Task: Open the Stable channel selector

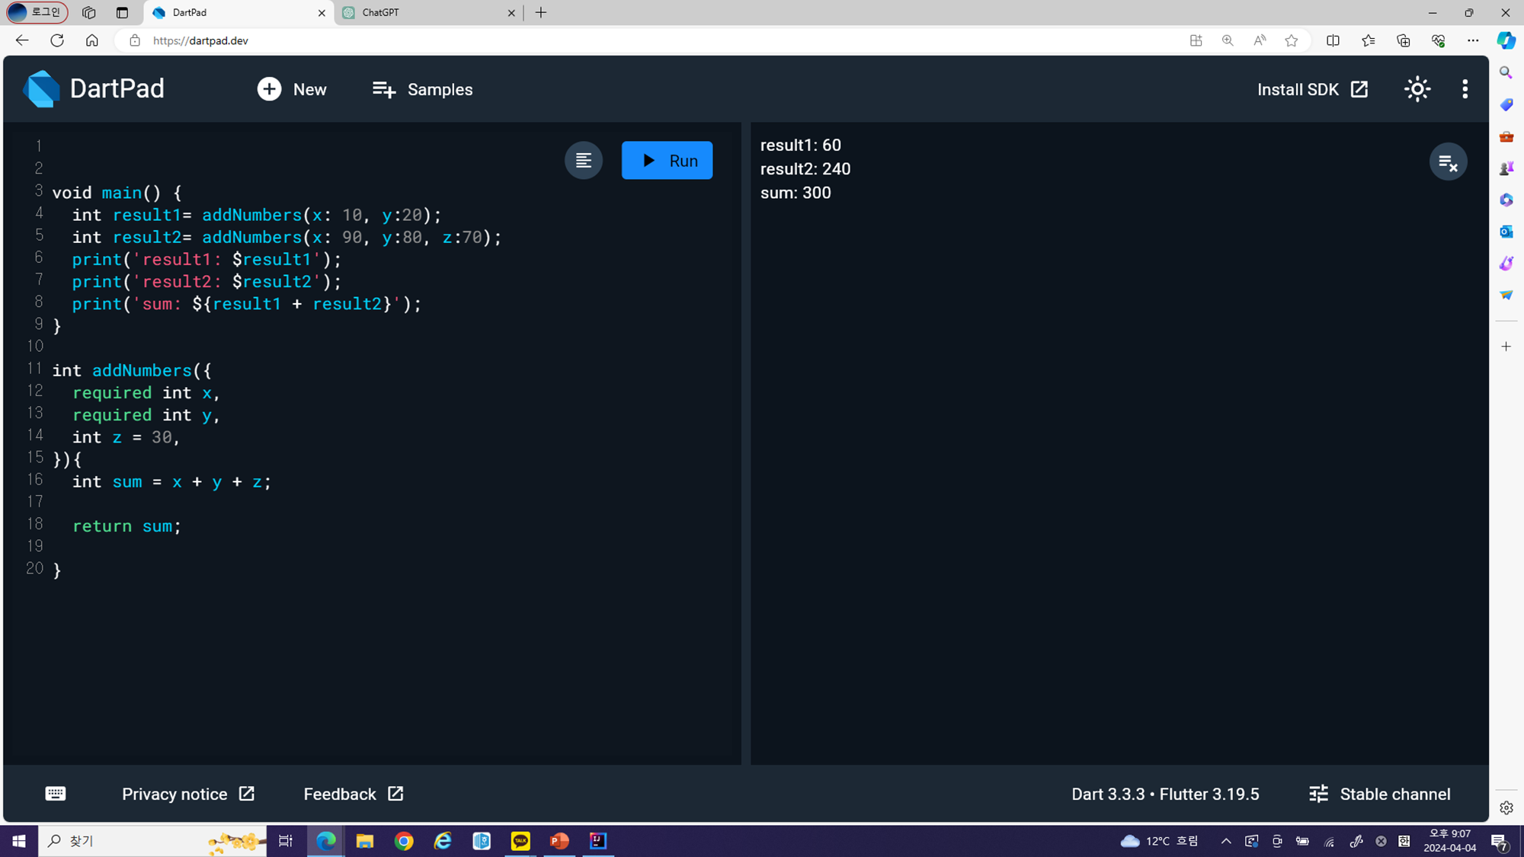Action: click(1379, 794)
